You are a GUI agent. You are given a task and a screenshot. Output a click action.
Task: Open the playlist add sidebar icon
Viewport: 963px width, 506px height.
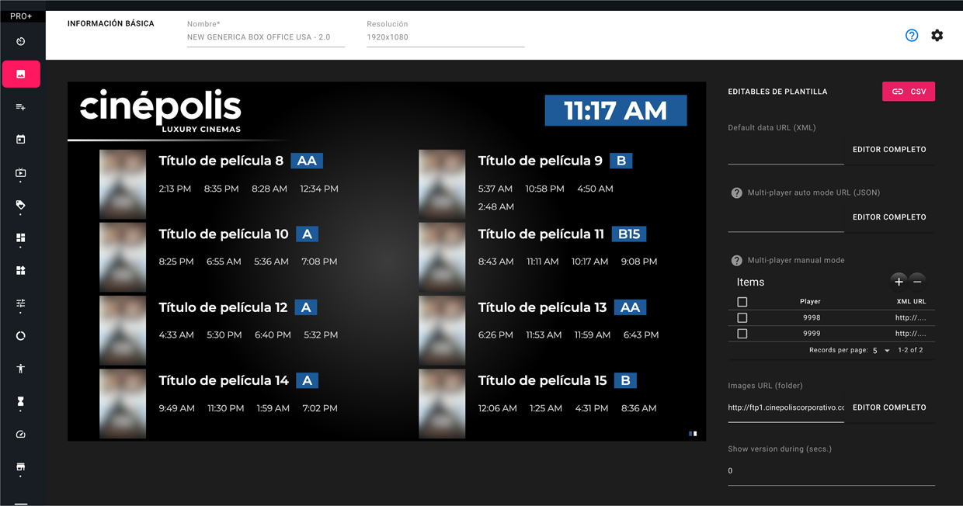(21, 107)
